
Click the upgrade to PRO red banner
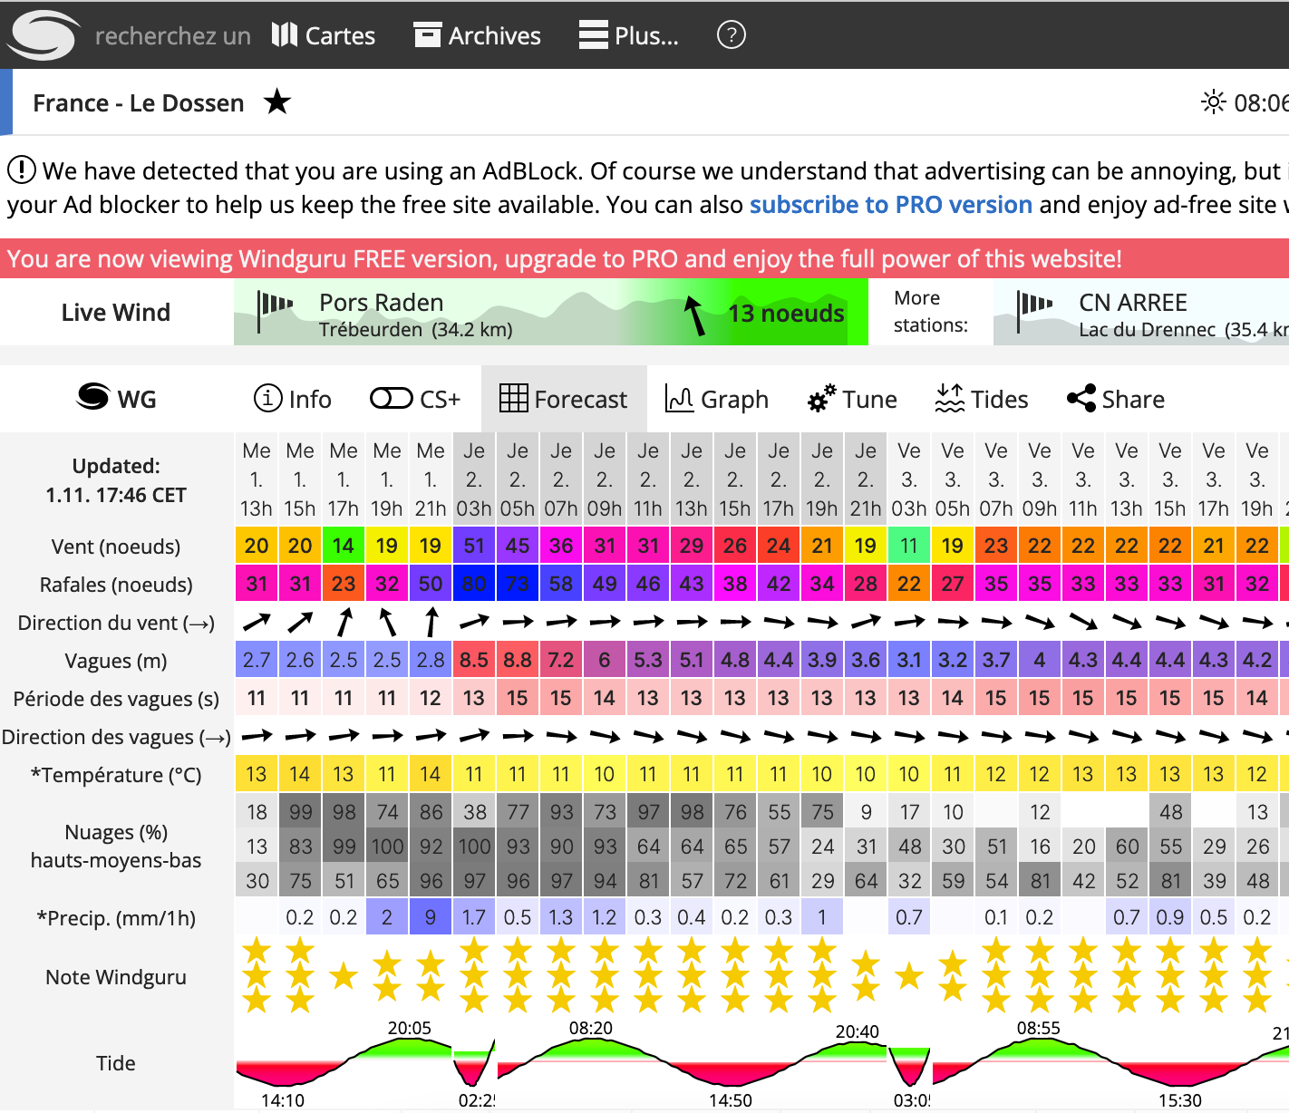point(644,258)
